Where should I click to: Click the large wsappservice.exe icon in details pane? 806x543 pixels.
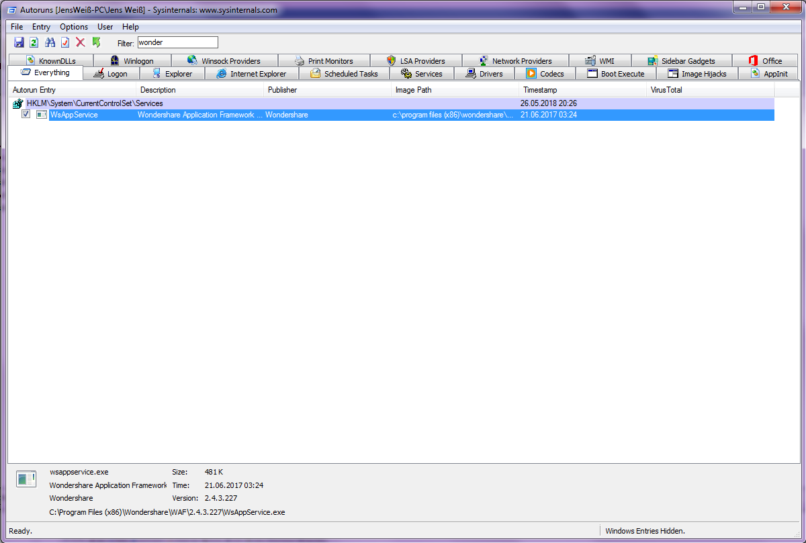click(27, 479)
